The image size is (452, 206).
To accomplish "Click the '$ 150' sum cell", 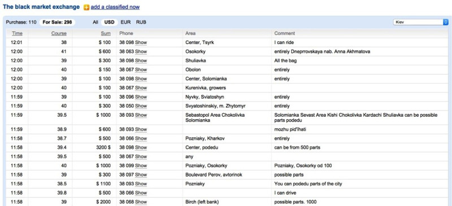I will pyautogui.click(x=105, y=70).
